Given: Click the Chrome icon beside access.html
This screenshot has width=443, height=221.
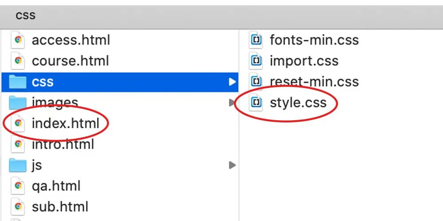Looking at the screenshot, I should (x=18, y=40).
